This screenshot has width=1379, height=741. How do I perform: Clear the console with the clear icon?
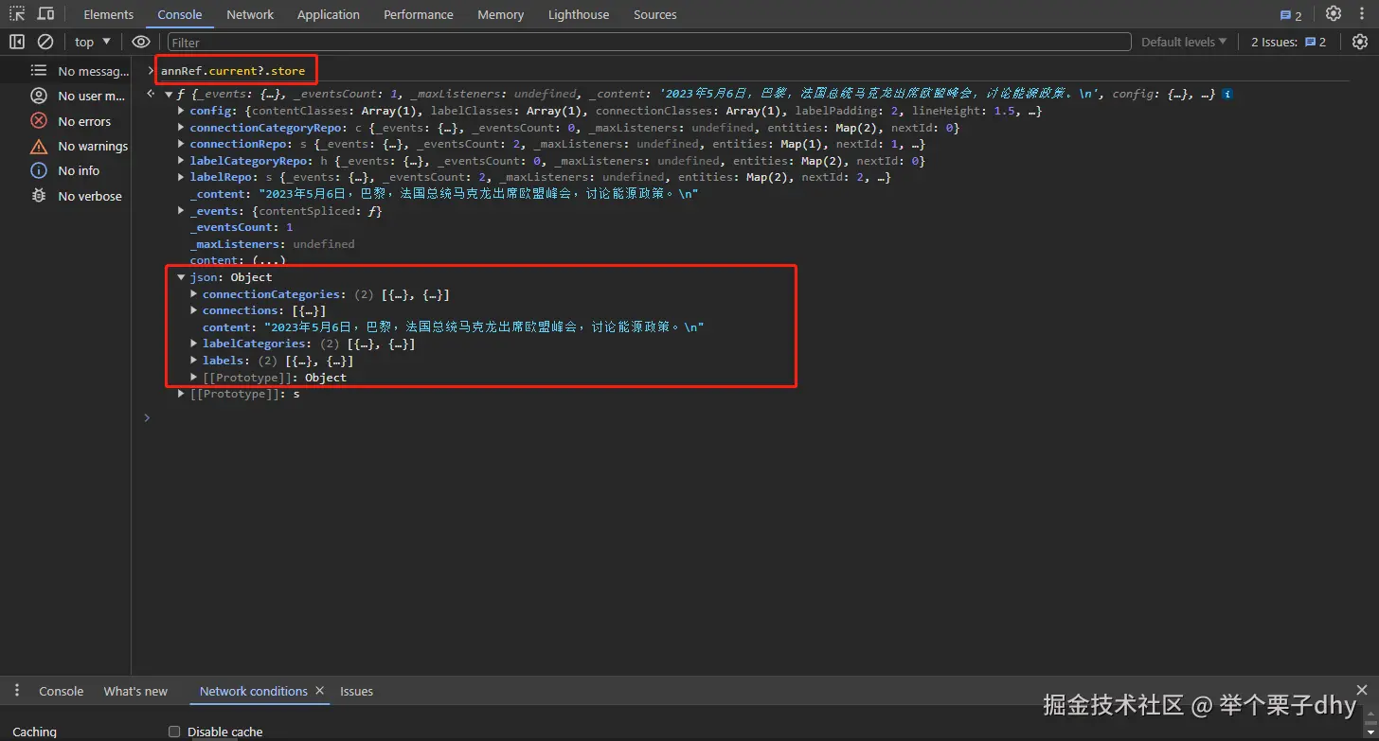[x=45, y=42]
